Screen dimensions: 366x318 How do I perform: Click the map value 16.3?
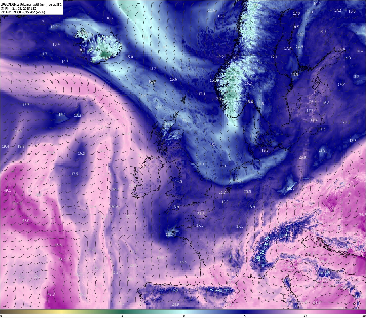225,202
